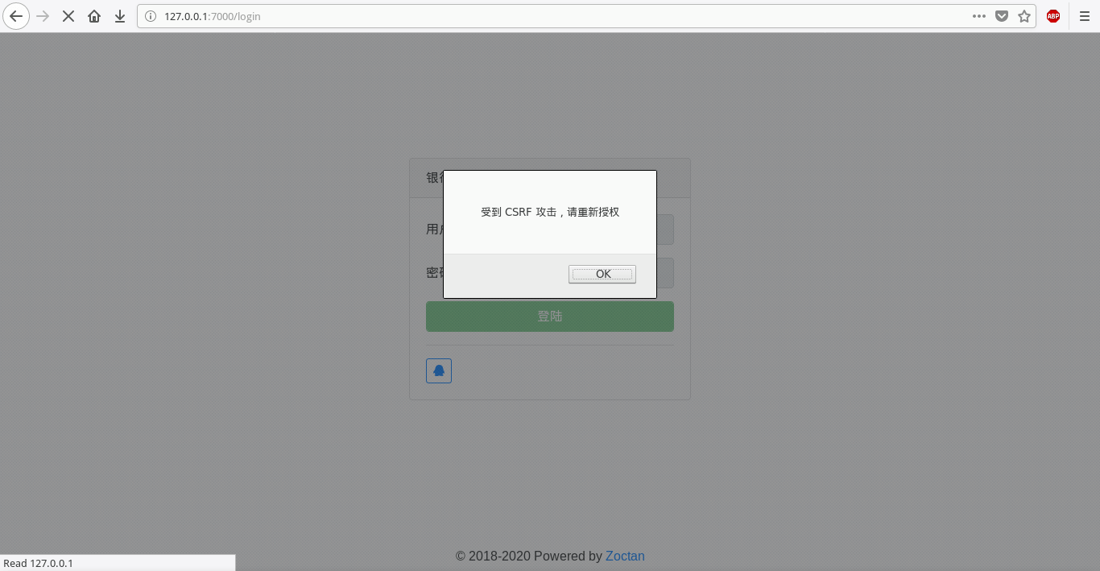Open the Firefox hamburger menu
Viewport: 1100px width, 571px height.
click(1084, 16)
